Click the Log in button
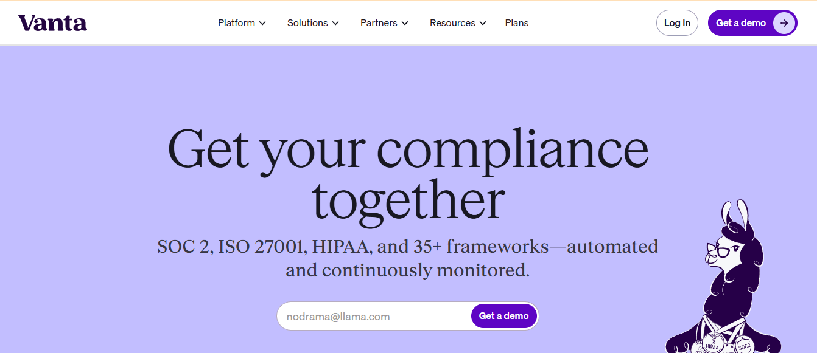The height and width of the screenshot is (353, 817). click(x=677, y=23)
